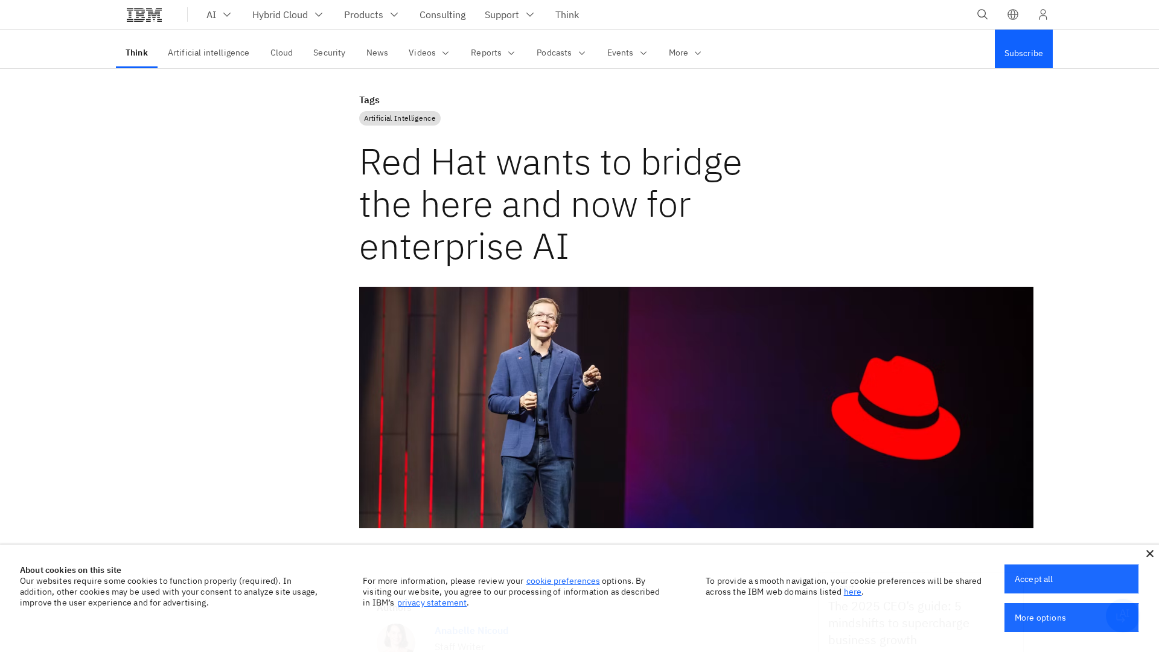Expand the AI dropdown menu
Viewport: 1159px width, 652px height.
point(219,14)
